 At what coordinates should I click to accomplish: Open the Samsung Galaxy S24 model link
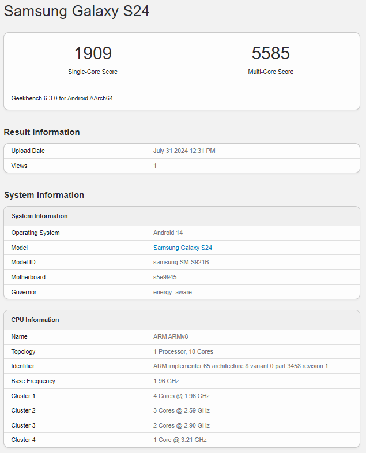click(183, 248)
